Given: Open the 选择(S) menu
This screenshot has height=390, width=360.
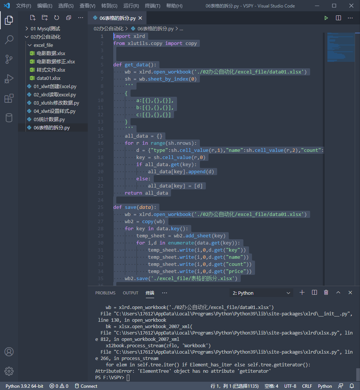Looking at the screenshot, I should point(66,6).
